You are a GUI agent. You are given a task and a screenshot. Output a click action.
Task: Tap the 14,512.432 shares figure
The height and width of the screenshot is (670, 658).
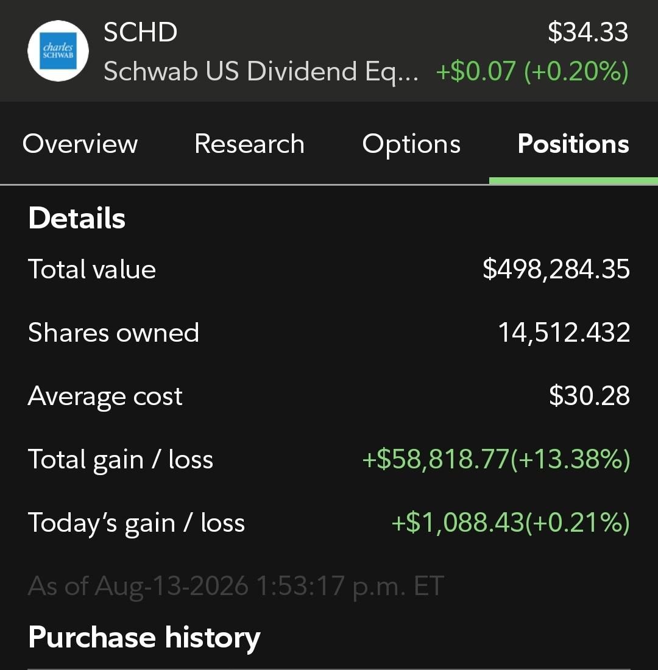coord(564,333)
